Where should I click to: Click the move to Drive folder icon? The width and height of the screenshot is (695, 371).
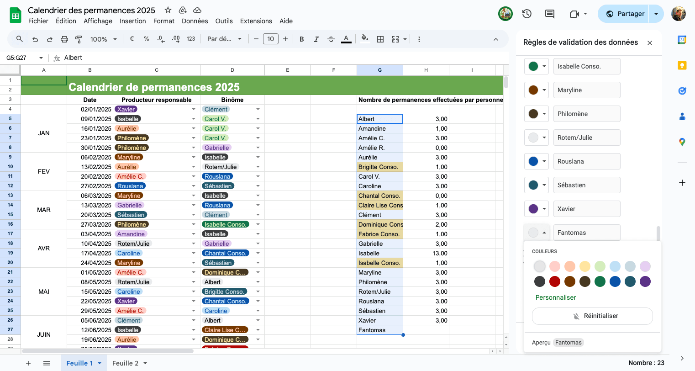click(x=183, y=10)
